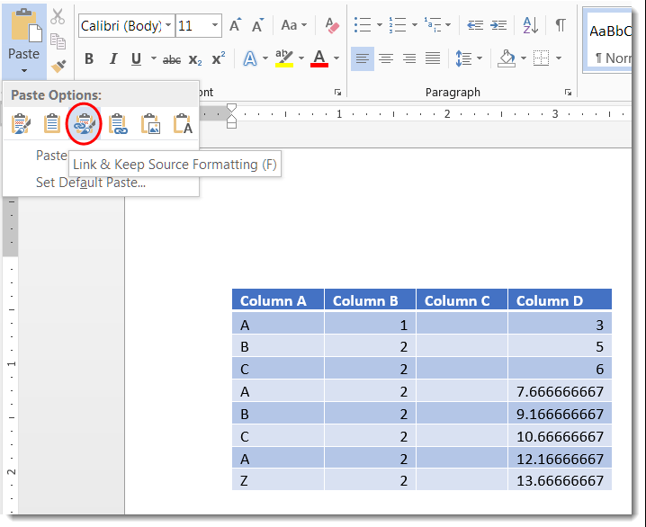Open the Paragraph dialog launcher

[x=569, y=92]
